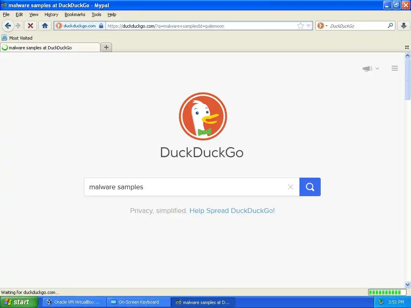The height and width of the screenshot is (308, 411).
Task: Click the megaphone icon on the page
Action: pos(368,69)
